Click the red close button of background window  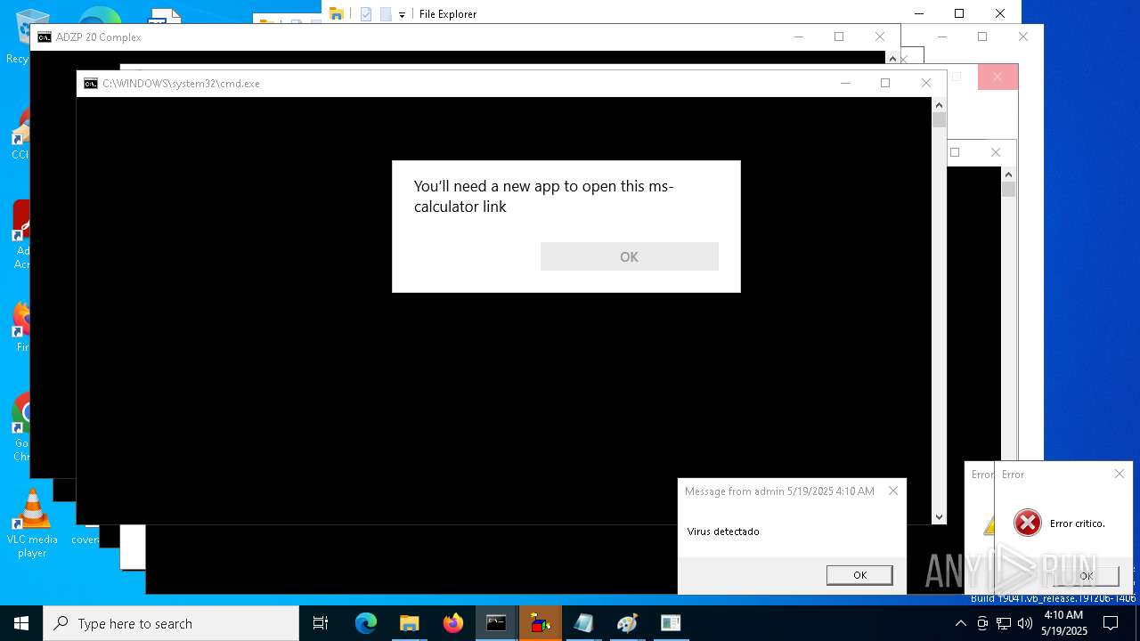(997, 77)
